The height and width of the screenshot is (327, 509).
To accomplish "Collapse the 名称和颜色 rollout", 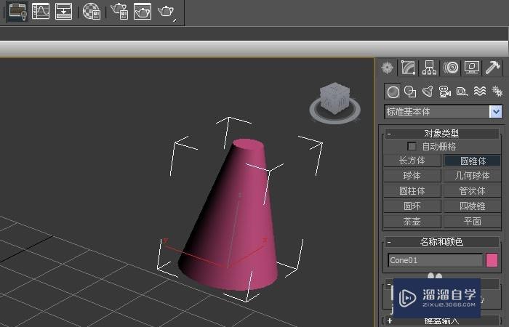I will [442, 242].
